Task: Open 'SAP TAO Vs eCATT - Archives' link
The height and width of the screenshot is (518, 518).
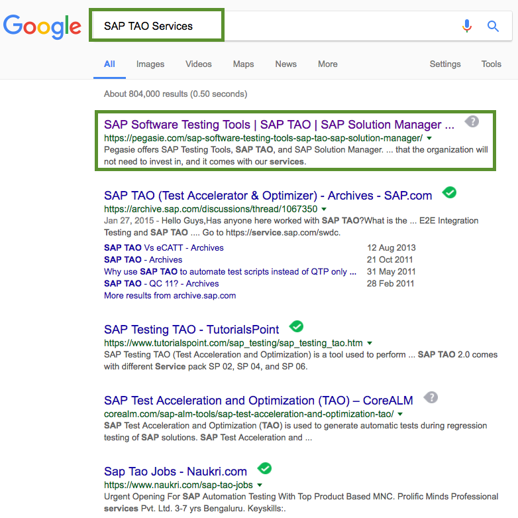Action: tap(164, 248)
